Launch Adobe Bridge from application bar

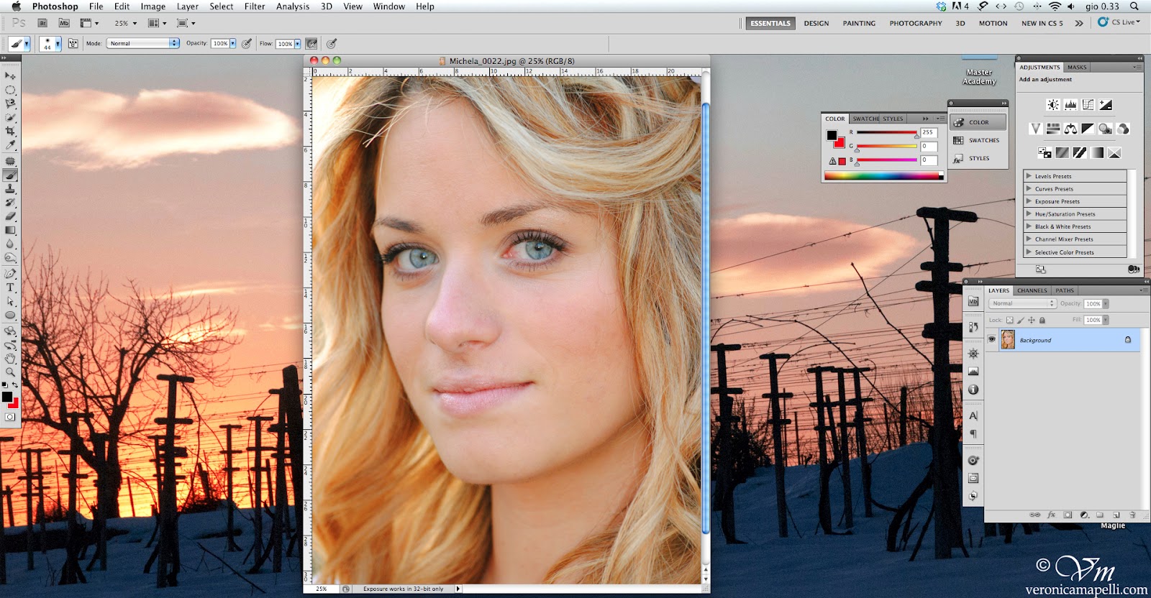[42, 23]
